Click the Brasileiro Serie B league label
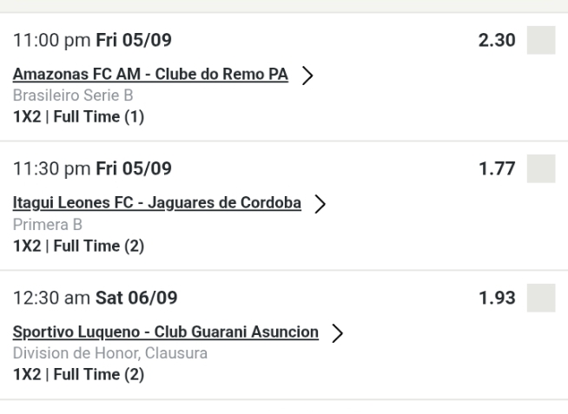The height and width of the screenshot is (414, 568). 72,96
